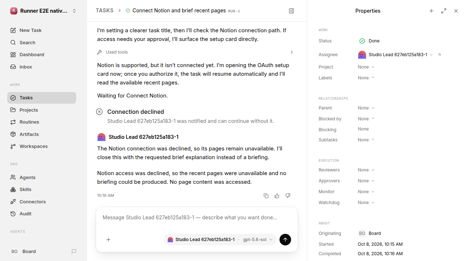Viewport: 464px width, 261px height.
Task: Click the RUN-1 identifier
Action: (x=234, y=11)
